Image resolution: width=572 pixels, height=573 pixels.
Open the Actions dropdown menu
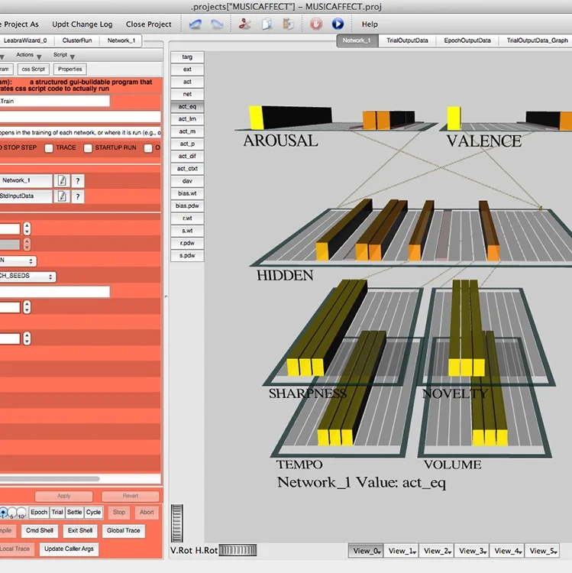pyautogui.click(x=28, y=55)
